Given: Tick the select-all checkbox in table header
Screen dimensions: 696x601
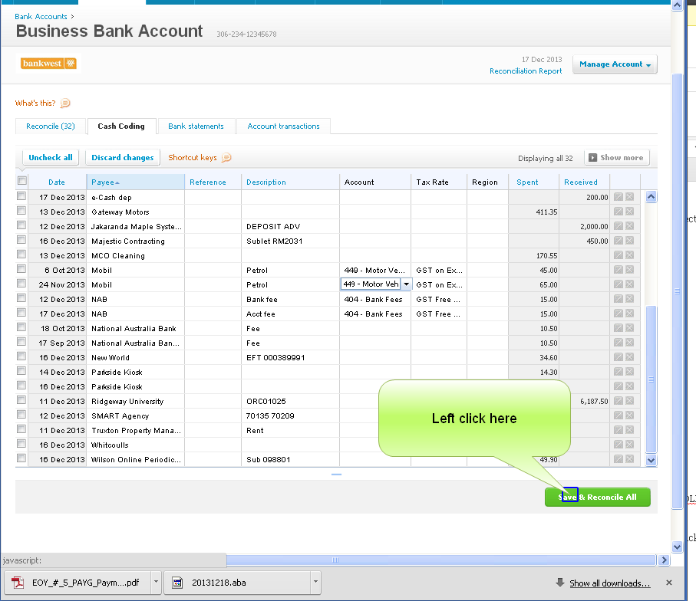Looking at the screenshot, I should pyautogui.click(x=22, y=182).
